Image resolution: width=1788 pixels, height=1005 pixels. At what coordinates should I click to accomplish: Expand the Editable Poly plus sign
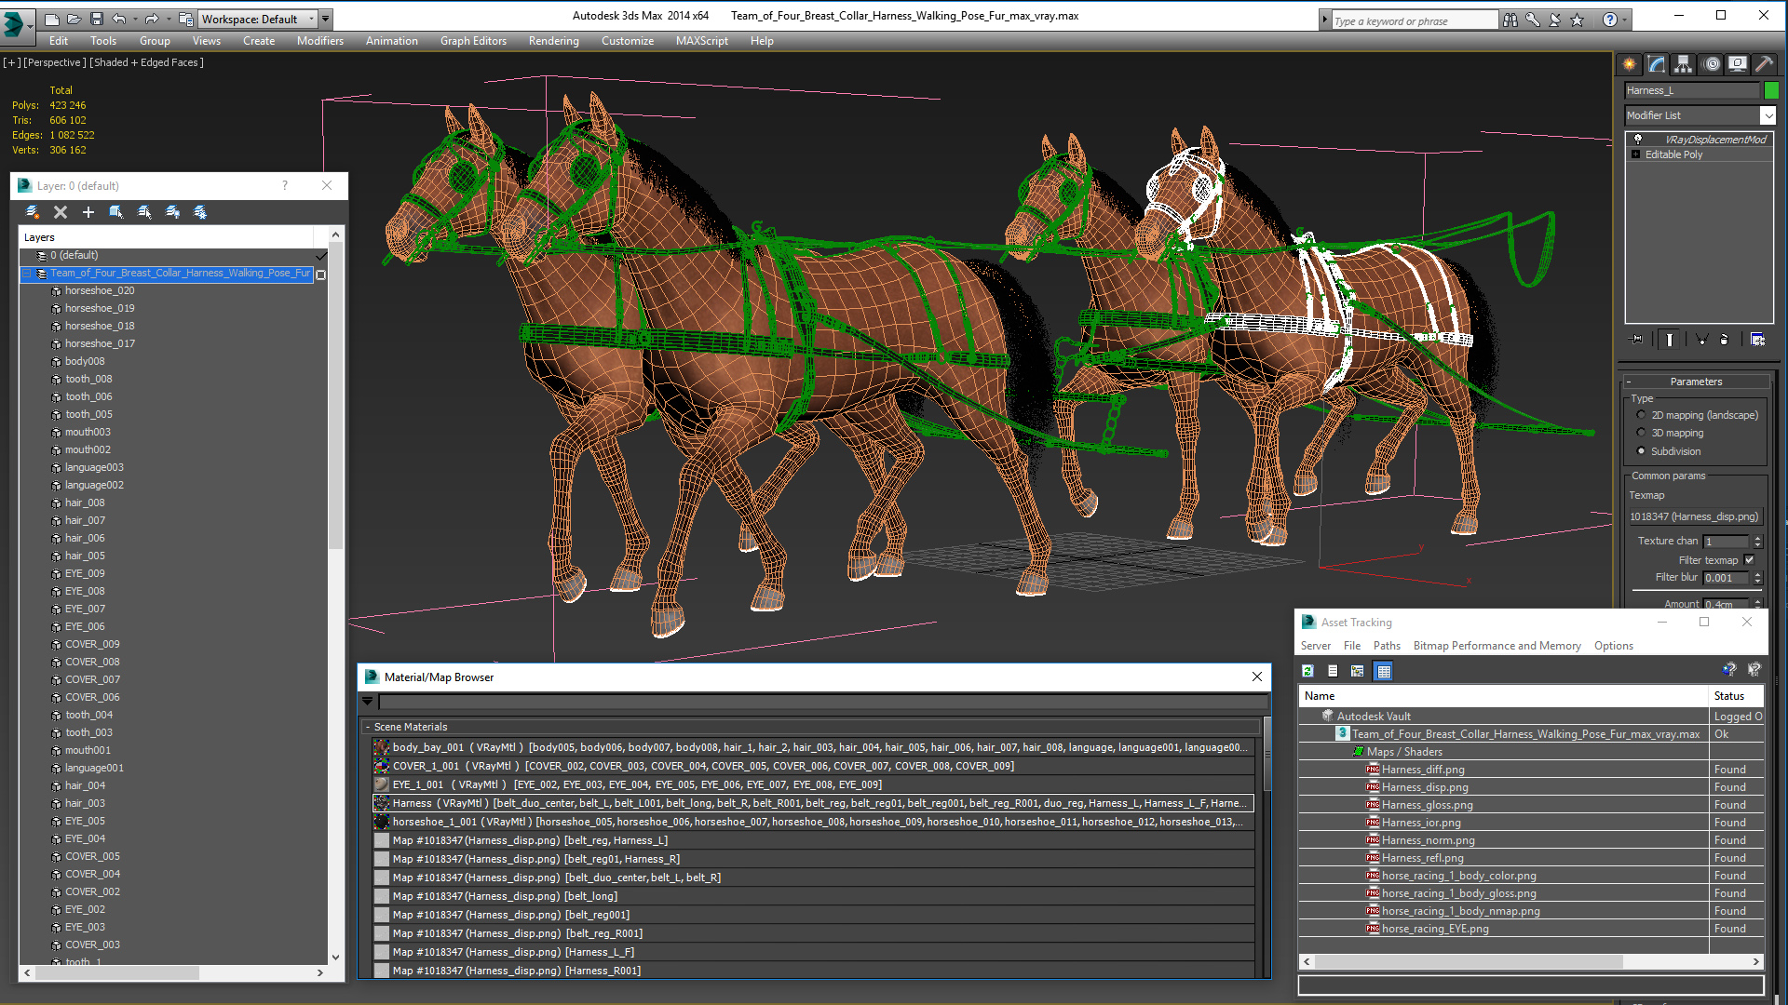(1636, 154)
